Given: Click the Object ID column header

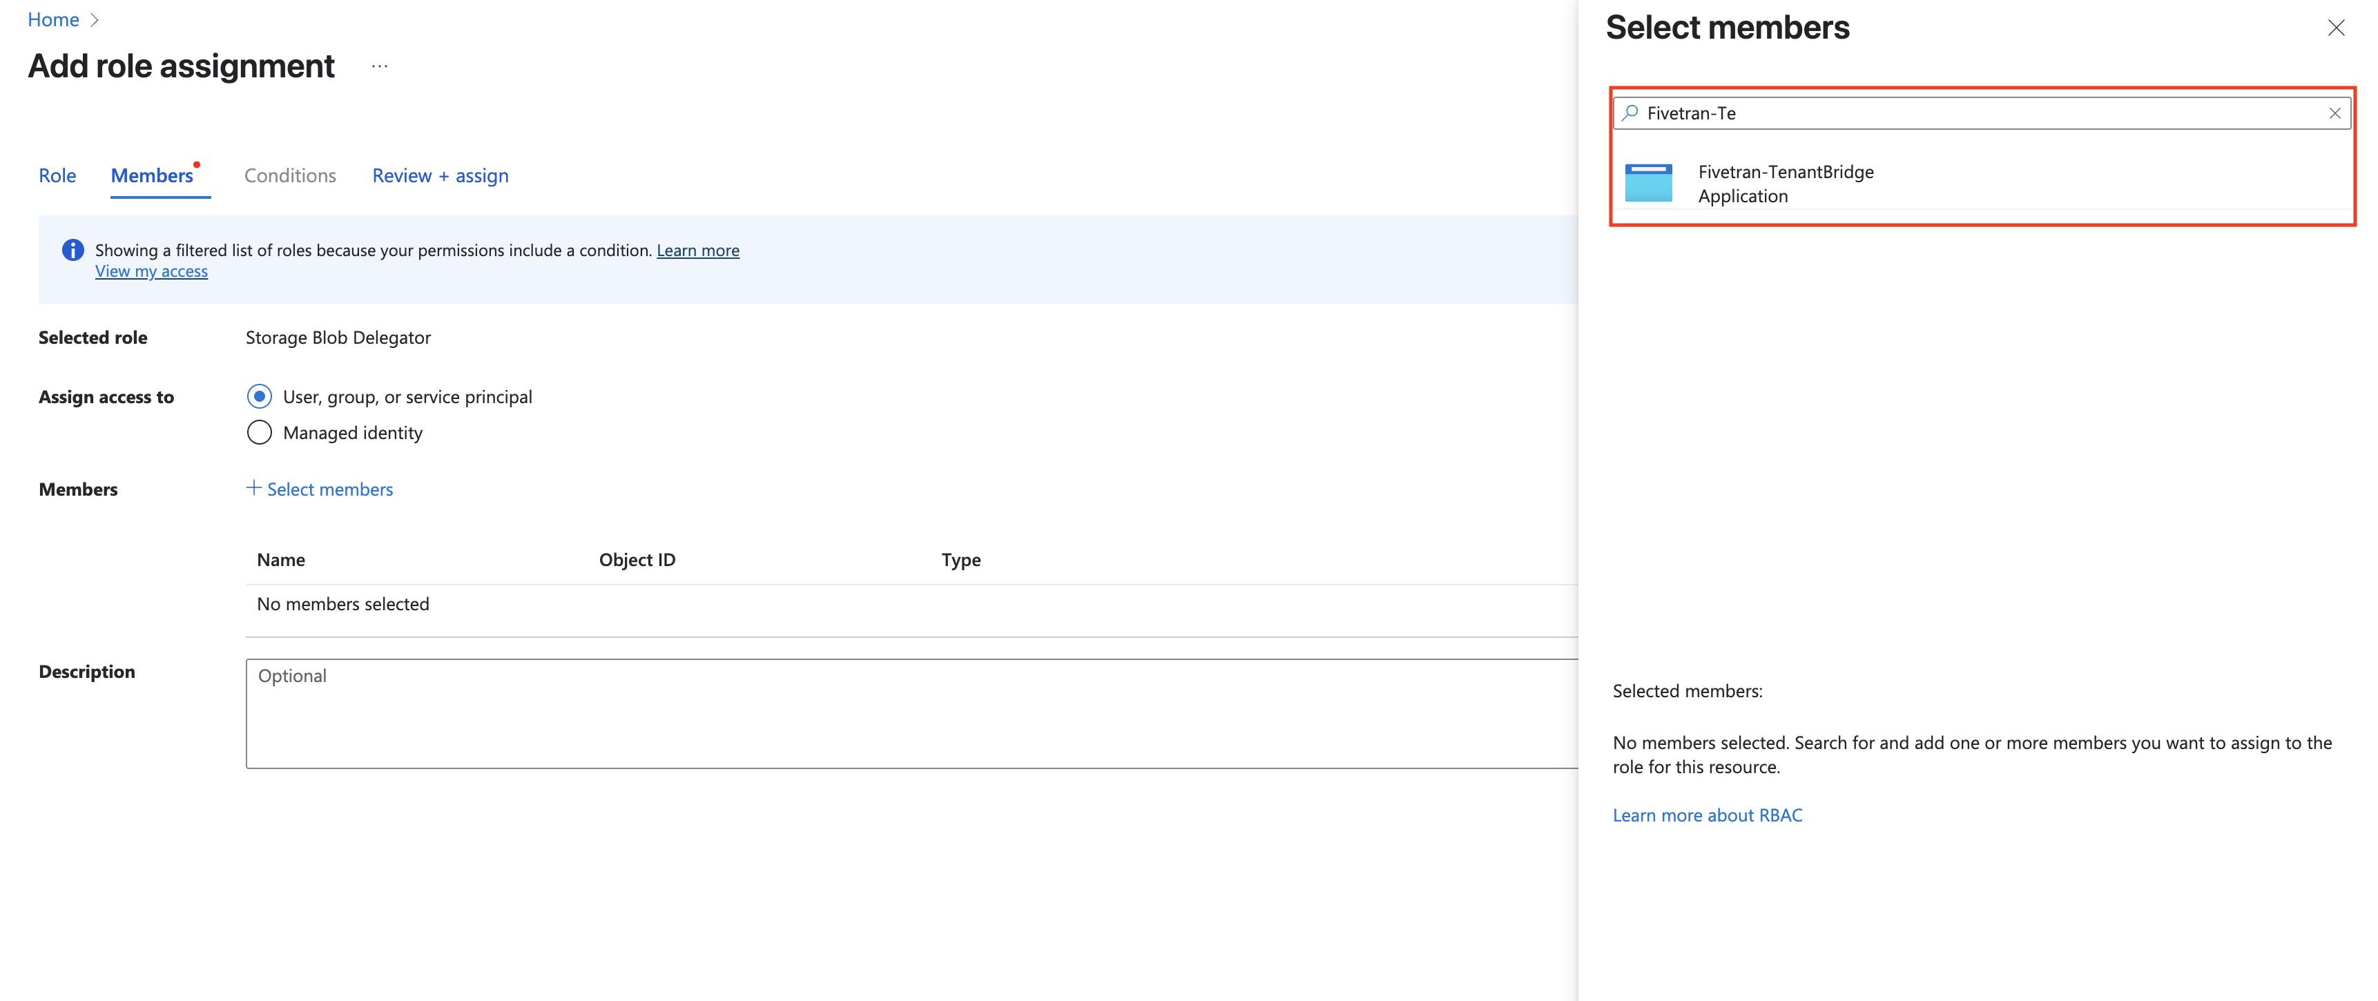Looking at the screenshot, I should click(x=637, y=560).
